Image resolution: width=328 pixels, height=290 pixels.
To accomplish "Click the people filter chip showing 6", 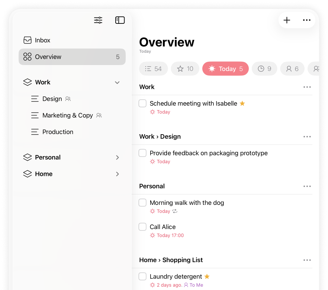I will (292, 69).
